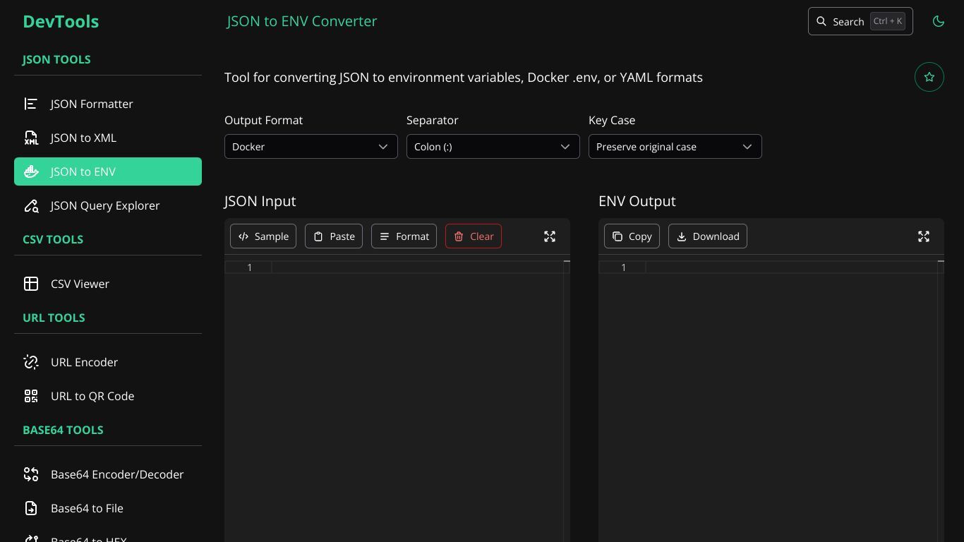Click JSON Input editor scrollbar
The height and width of the screenshot is (542, 964).
click(x=567, y=401)
